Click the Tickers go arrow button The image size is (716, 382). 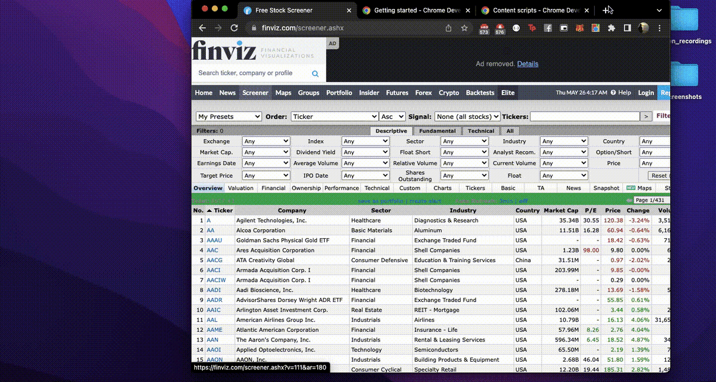tap(646, 116)
